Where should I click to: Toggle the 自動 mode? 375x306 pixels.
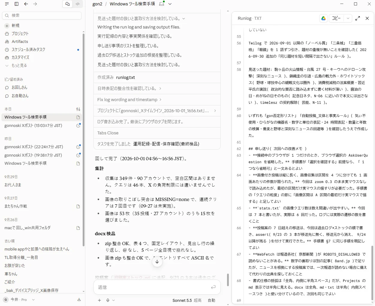211,300
